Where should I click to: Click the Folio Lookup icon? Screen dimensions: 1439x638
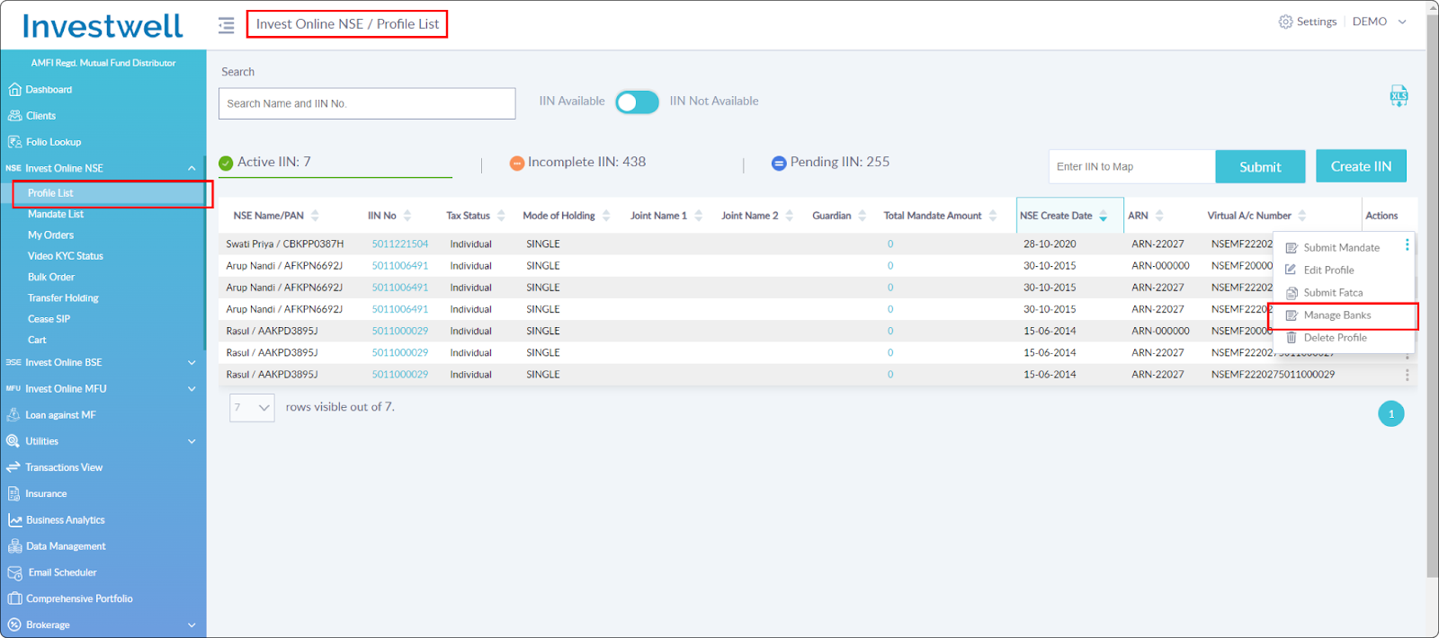14,142
